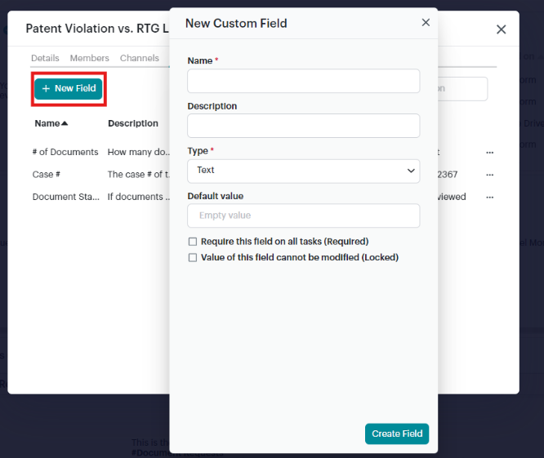Click the Name column sort arrow
544x458 pixels.
click(x=65, y=123)
